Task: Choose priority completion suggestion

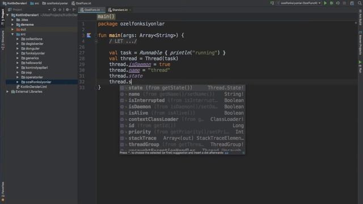Action: coord(182,132)
